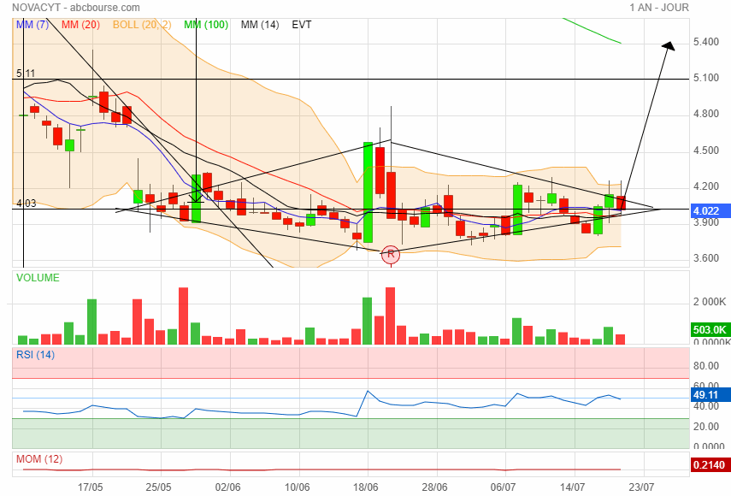Click the 06/07 date label

(503, 487)
